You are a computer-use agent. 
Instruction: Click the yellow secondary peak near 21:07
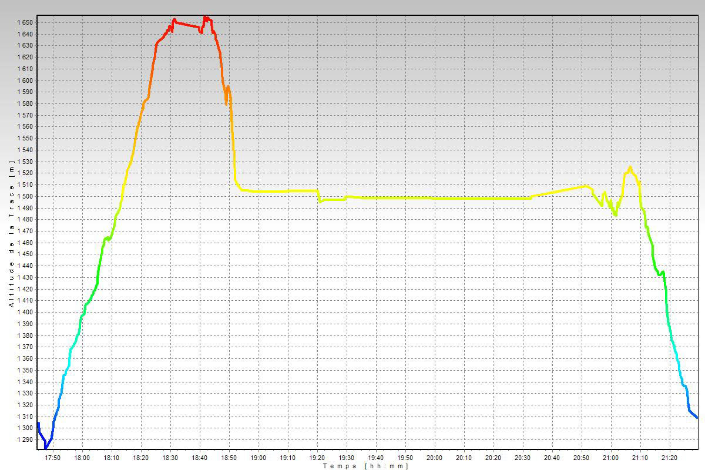pos(630,168)
